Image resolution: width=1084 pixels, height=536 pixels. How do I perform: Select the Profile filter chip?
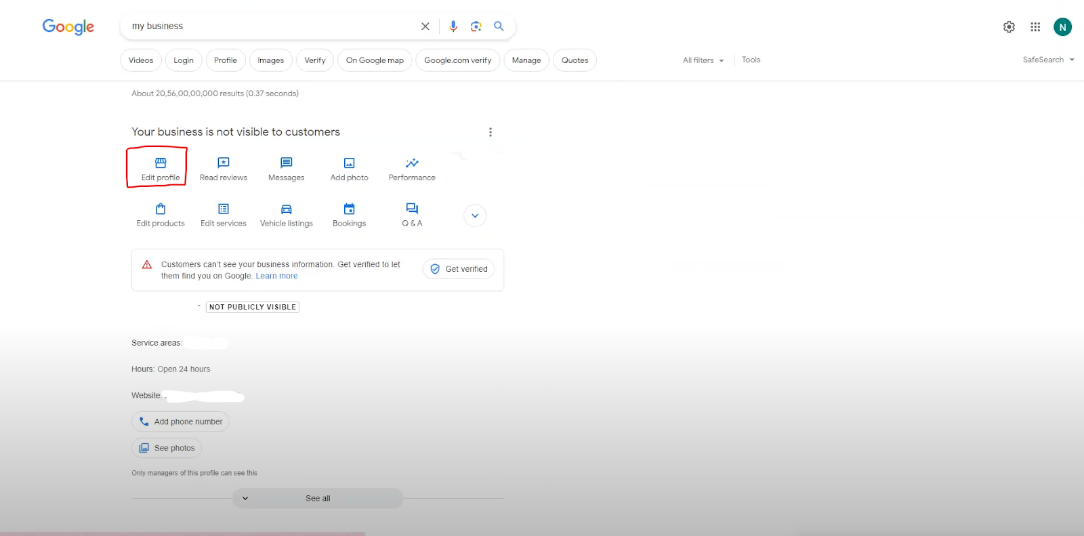(226, 60)
